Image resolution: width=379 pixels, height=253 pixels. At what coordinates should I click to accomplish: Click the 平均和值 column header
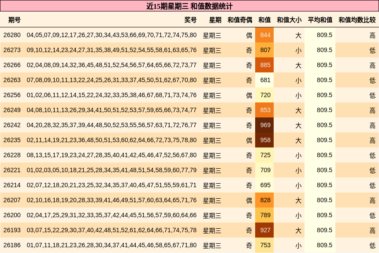point(320,20)
